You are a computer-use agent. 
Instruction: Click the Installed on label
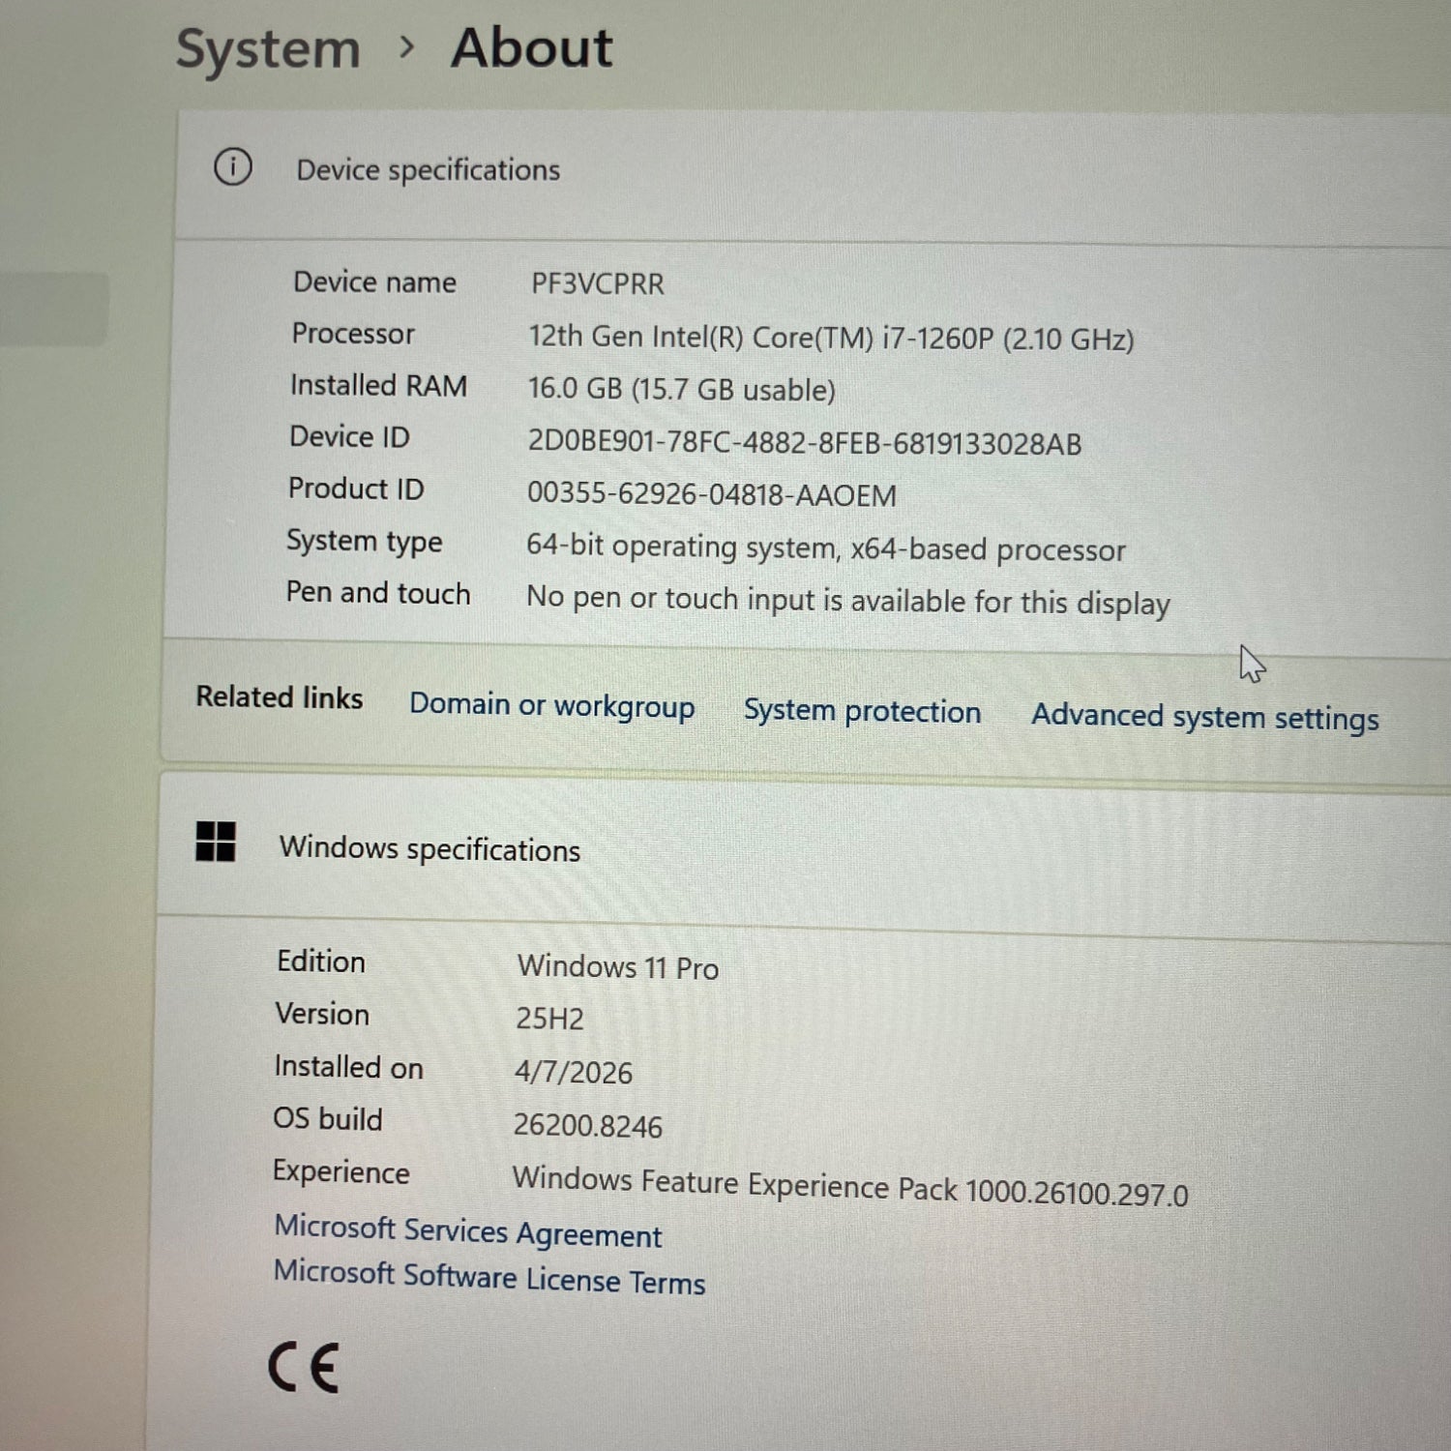(348, 1067)
